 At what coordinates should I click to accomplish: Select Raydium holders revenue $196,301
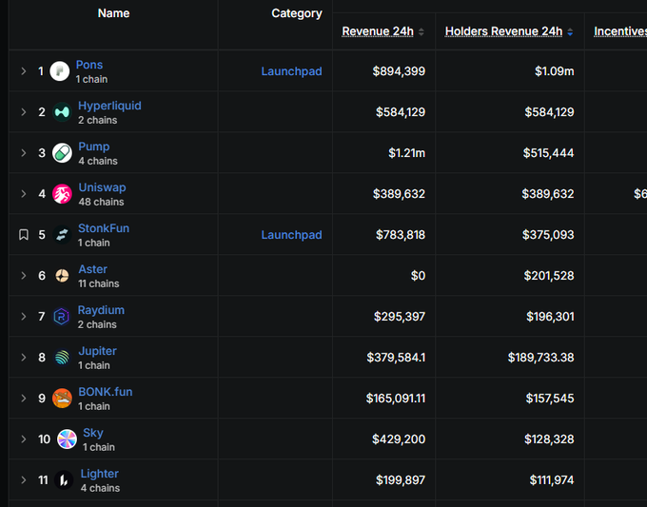tap(550, 317)
